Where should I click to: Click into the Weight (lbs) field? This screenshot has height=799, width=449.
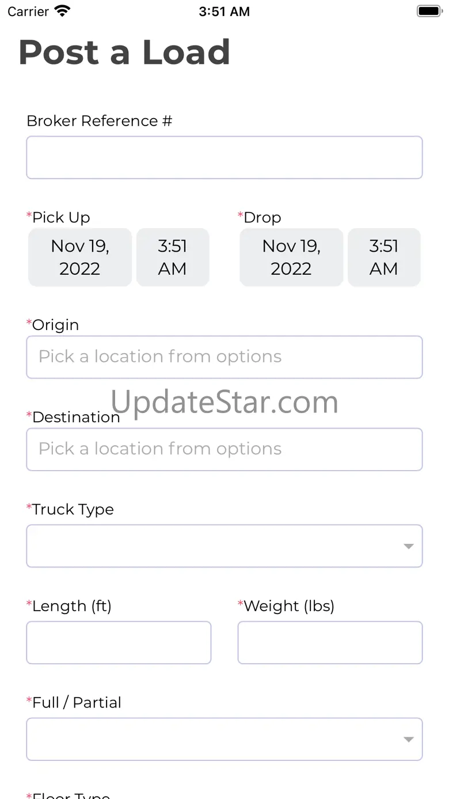(330, 642)
